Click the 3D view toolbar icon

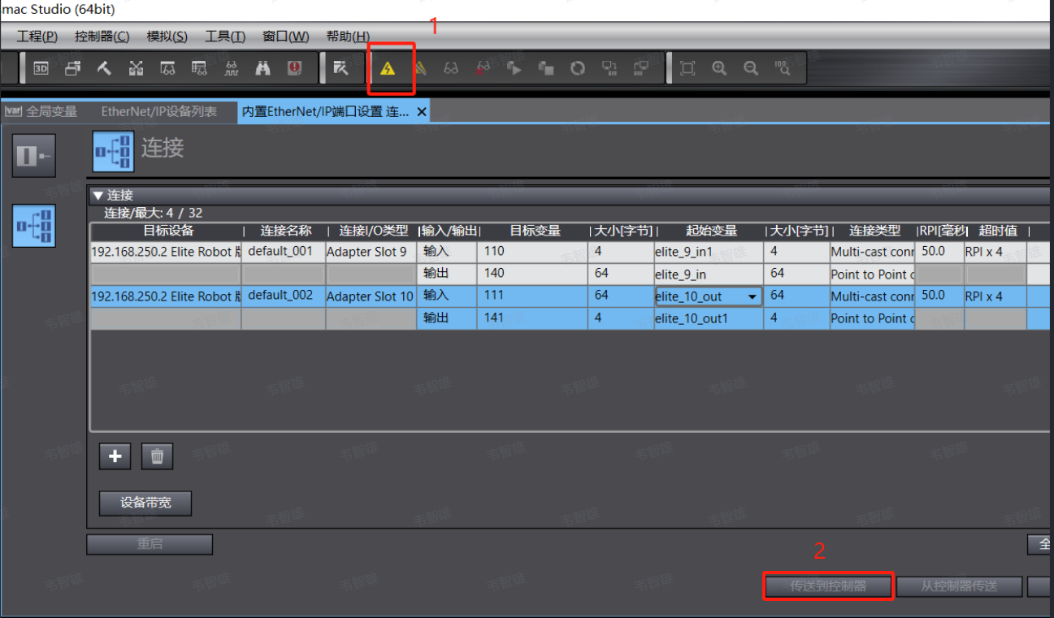pos(41,69)
